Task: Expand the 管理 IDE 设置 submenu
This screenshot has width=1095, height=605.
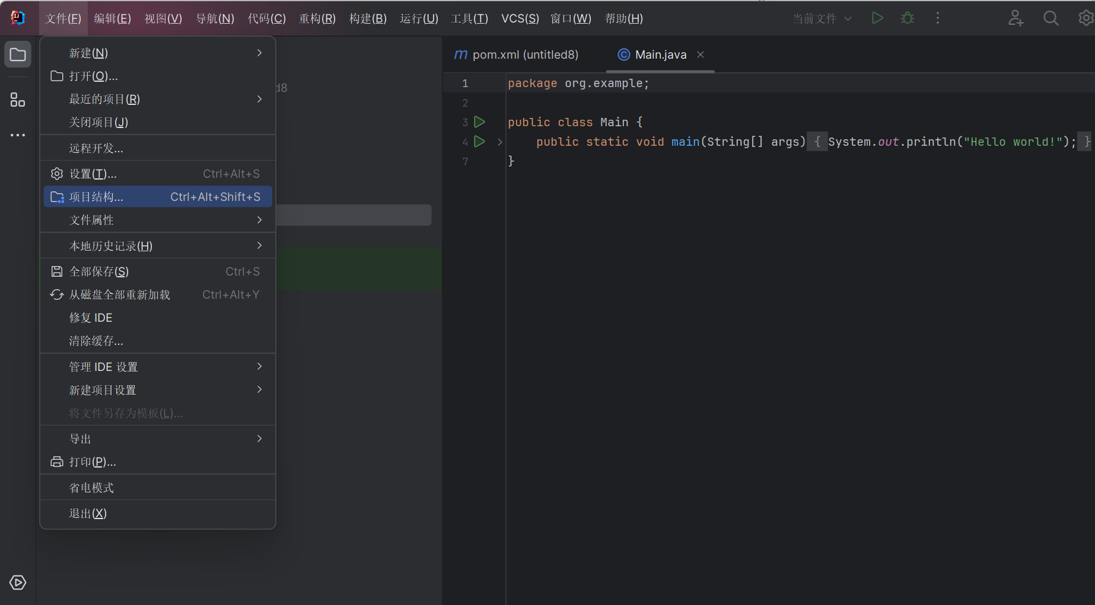Action: (158, 367)
